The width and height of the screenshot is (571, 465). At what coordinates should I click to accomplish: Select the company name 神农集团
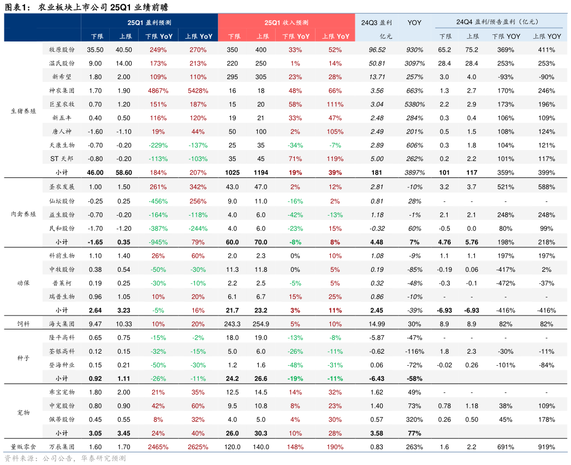(62, 91)
